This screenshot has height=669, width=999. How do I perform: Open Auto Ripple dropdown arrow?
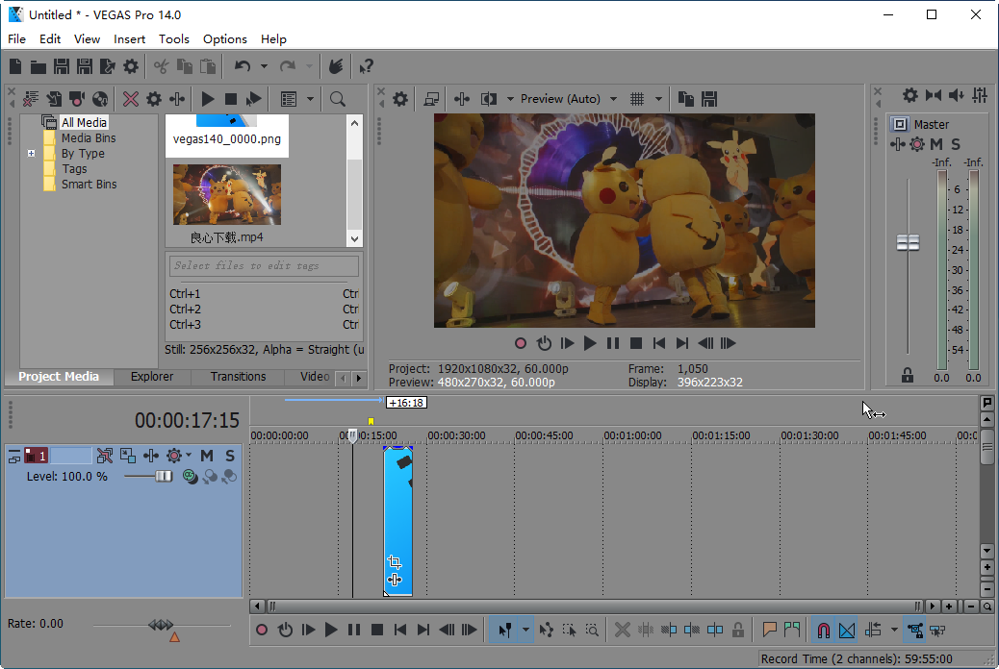pos(894,631)
